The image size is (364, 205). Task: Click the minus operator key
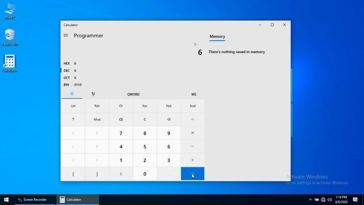[x=193, y=147]
